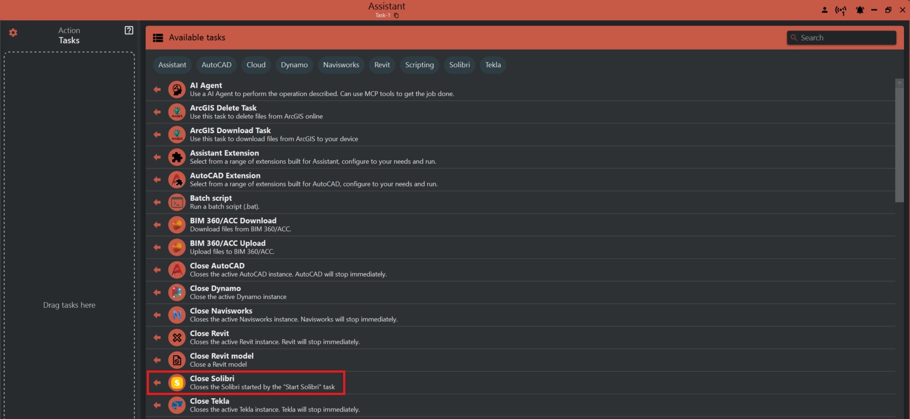910x419 pixels.
Task: Click the AI Agent task icon
Action: tap(177, 89)
